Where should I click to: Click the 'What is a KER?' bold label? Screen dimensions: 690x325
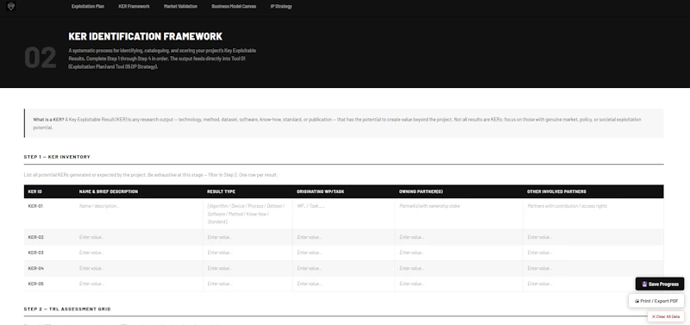tap(48, 120)
